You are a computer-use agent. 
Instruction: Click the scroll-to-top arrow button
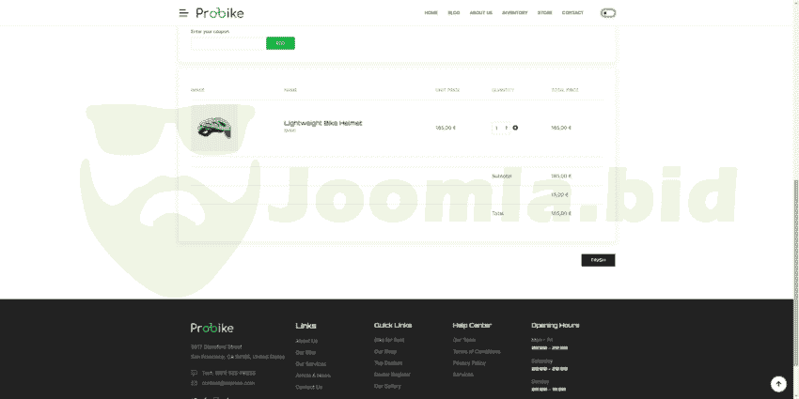(778, 384)
